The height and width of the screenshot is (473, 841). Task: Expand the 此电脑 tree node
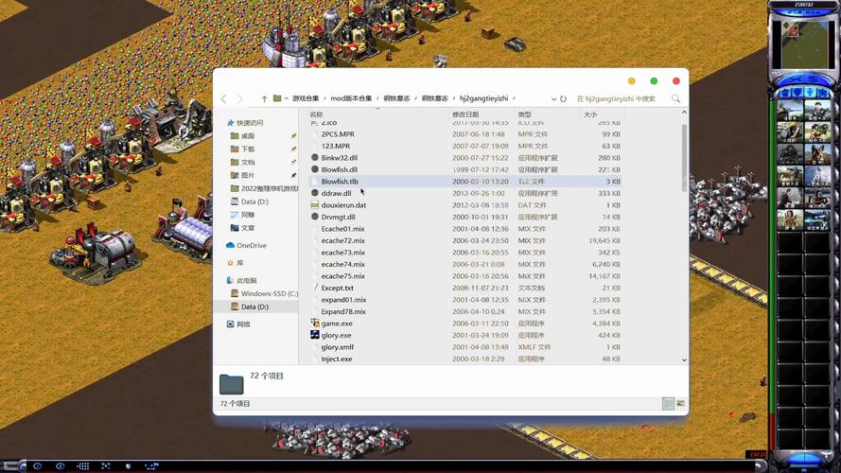tap(223, 281)
